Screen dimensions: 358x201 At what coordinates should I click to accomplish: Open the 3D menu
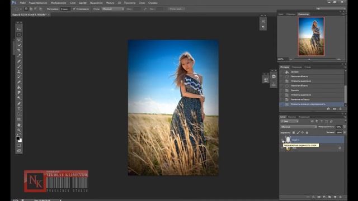[119, 3]
